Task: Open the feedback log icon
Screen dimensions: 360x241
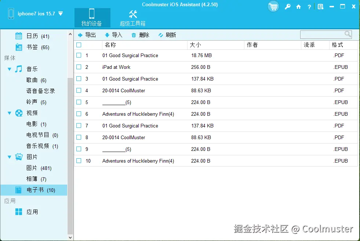Action: 320,7
